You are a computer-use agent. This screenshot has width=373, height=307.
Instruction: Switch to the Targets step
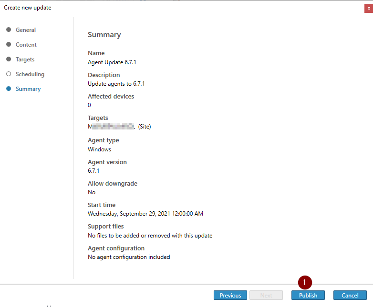point(25,59)
